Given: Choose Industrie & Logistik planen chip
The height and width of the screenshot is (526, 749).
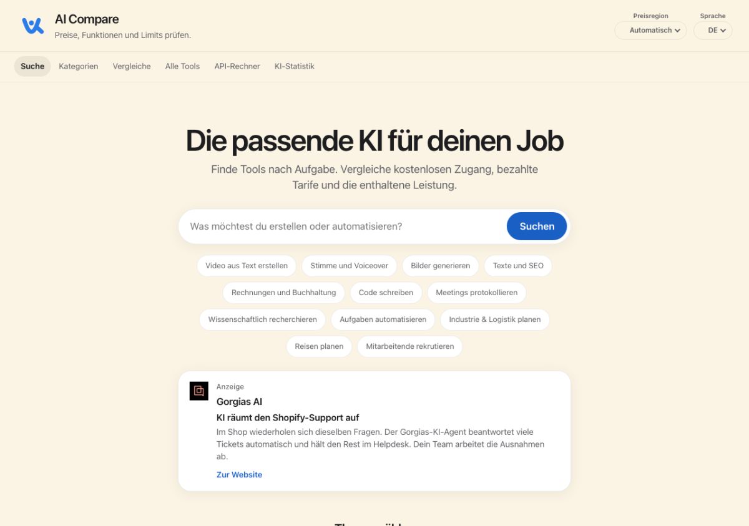Looking at the screenshot, I should (x=495, y=319).
